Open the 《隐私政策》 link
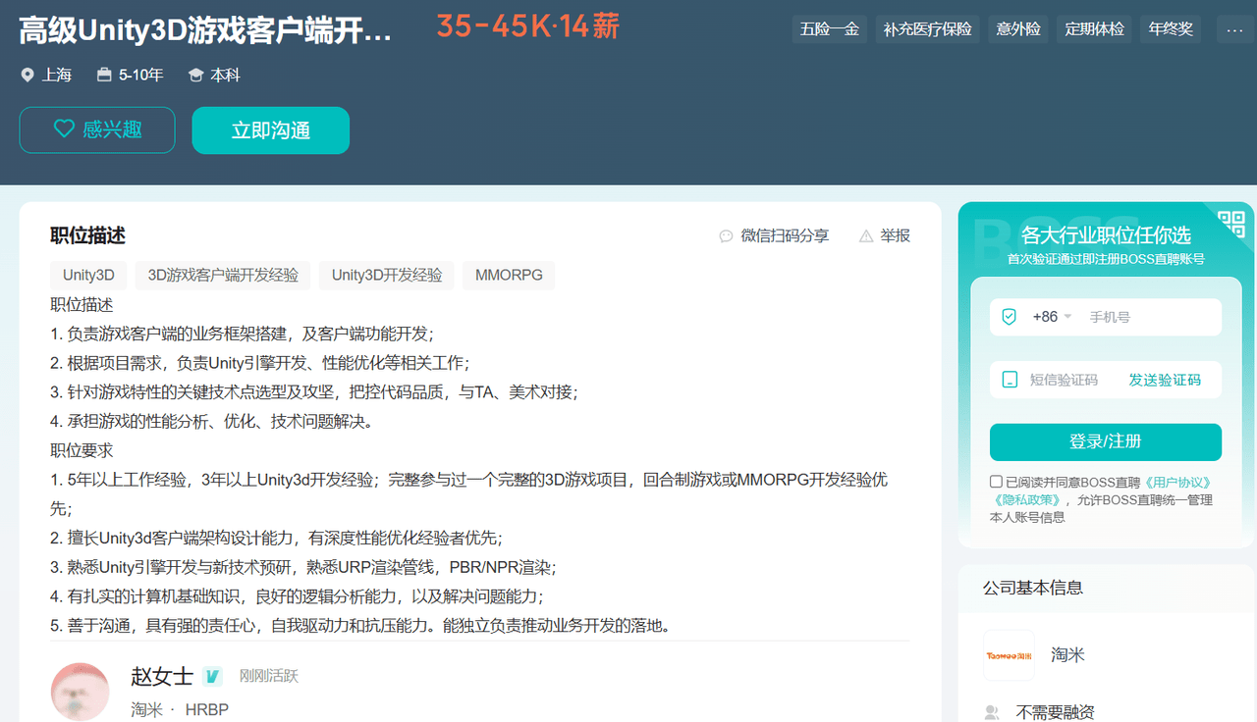Image resolution: width=1257 pixels, height=722 pixels. click(1027, 499)
